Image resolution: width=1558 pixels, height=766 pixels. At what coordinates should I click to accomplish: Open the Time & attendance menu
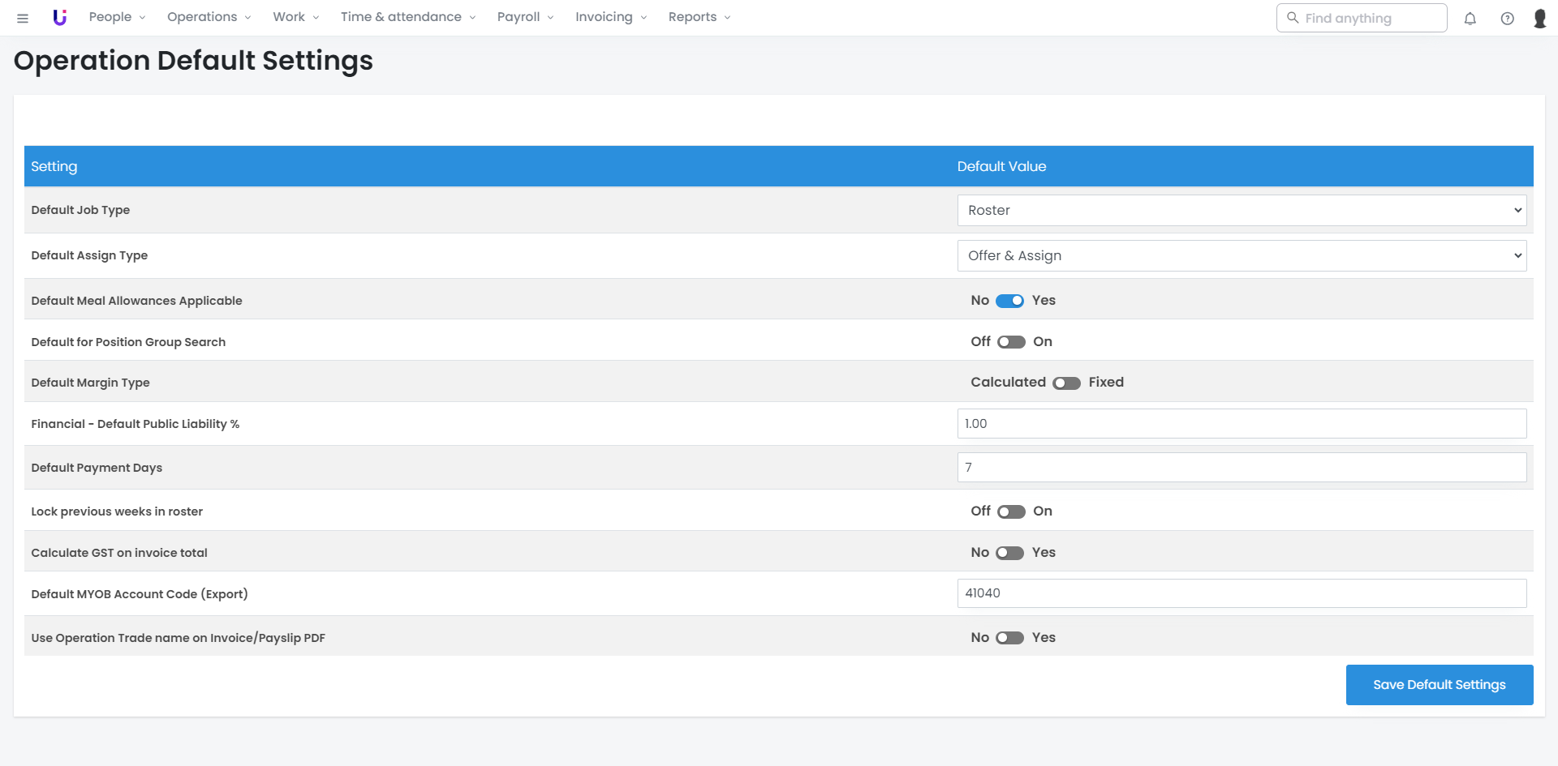tap(407, 17)
